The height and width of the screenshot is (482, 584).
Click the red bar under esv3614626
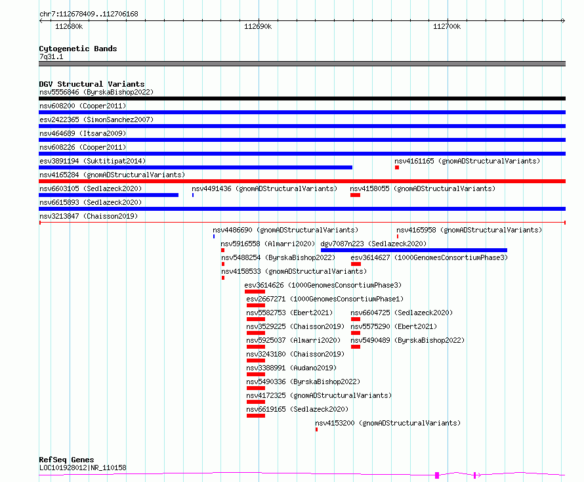point(255,292)
